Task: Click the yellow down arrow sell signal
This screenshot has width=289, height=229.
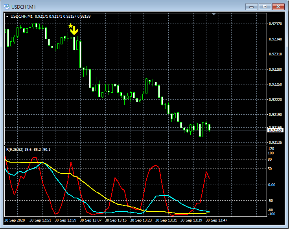Action: click(74, 31)
